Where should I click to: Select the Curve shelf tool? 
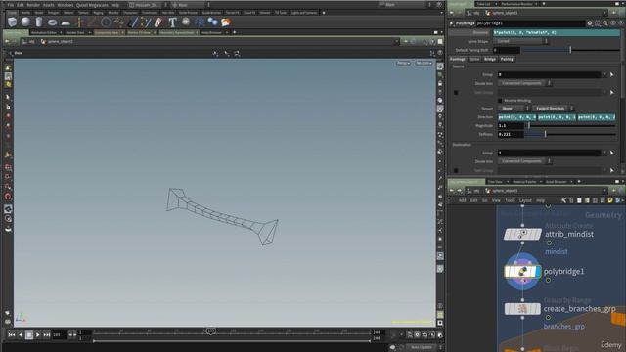(x=119, y=22)
